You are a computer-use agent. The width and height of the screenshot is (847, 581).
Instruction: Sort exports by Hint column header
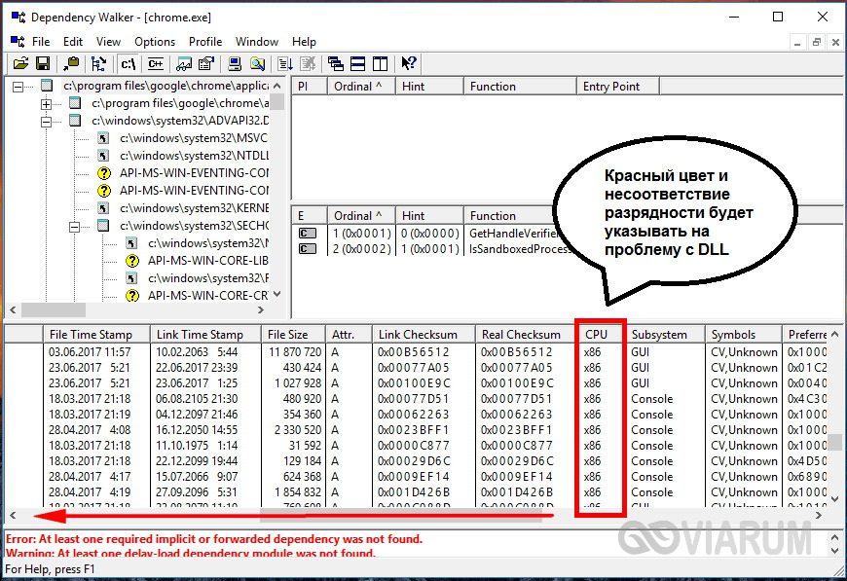tap(429, 215)
